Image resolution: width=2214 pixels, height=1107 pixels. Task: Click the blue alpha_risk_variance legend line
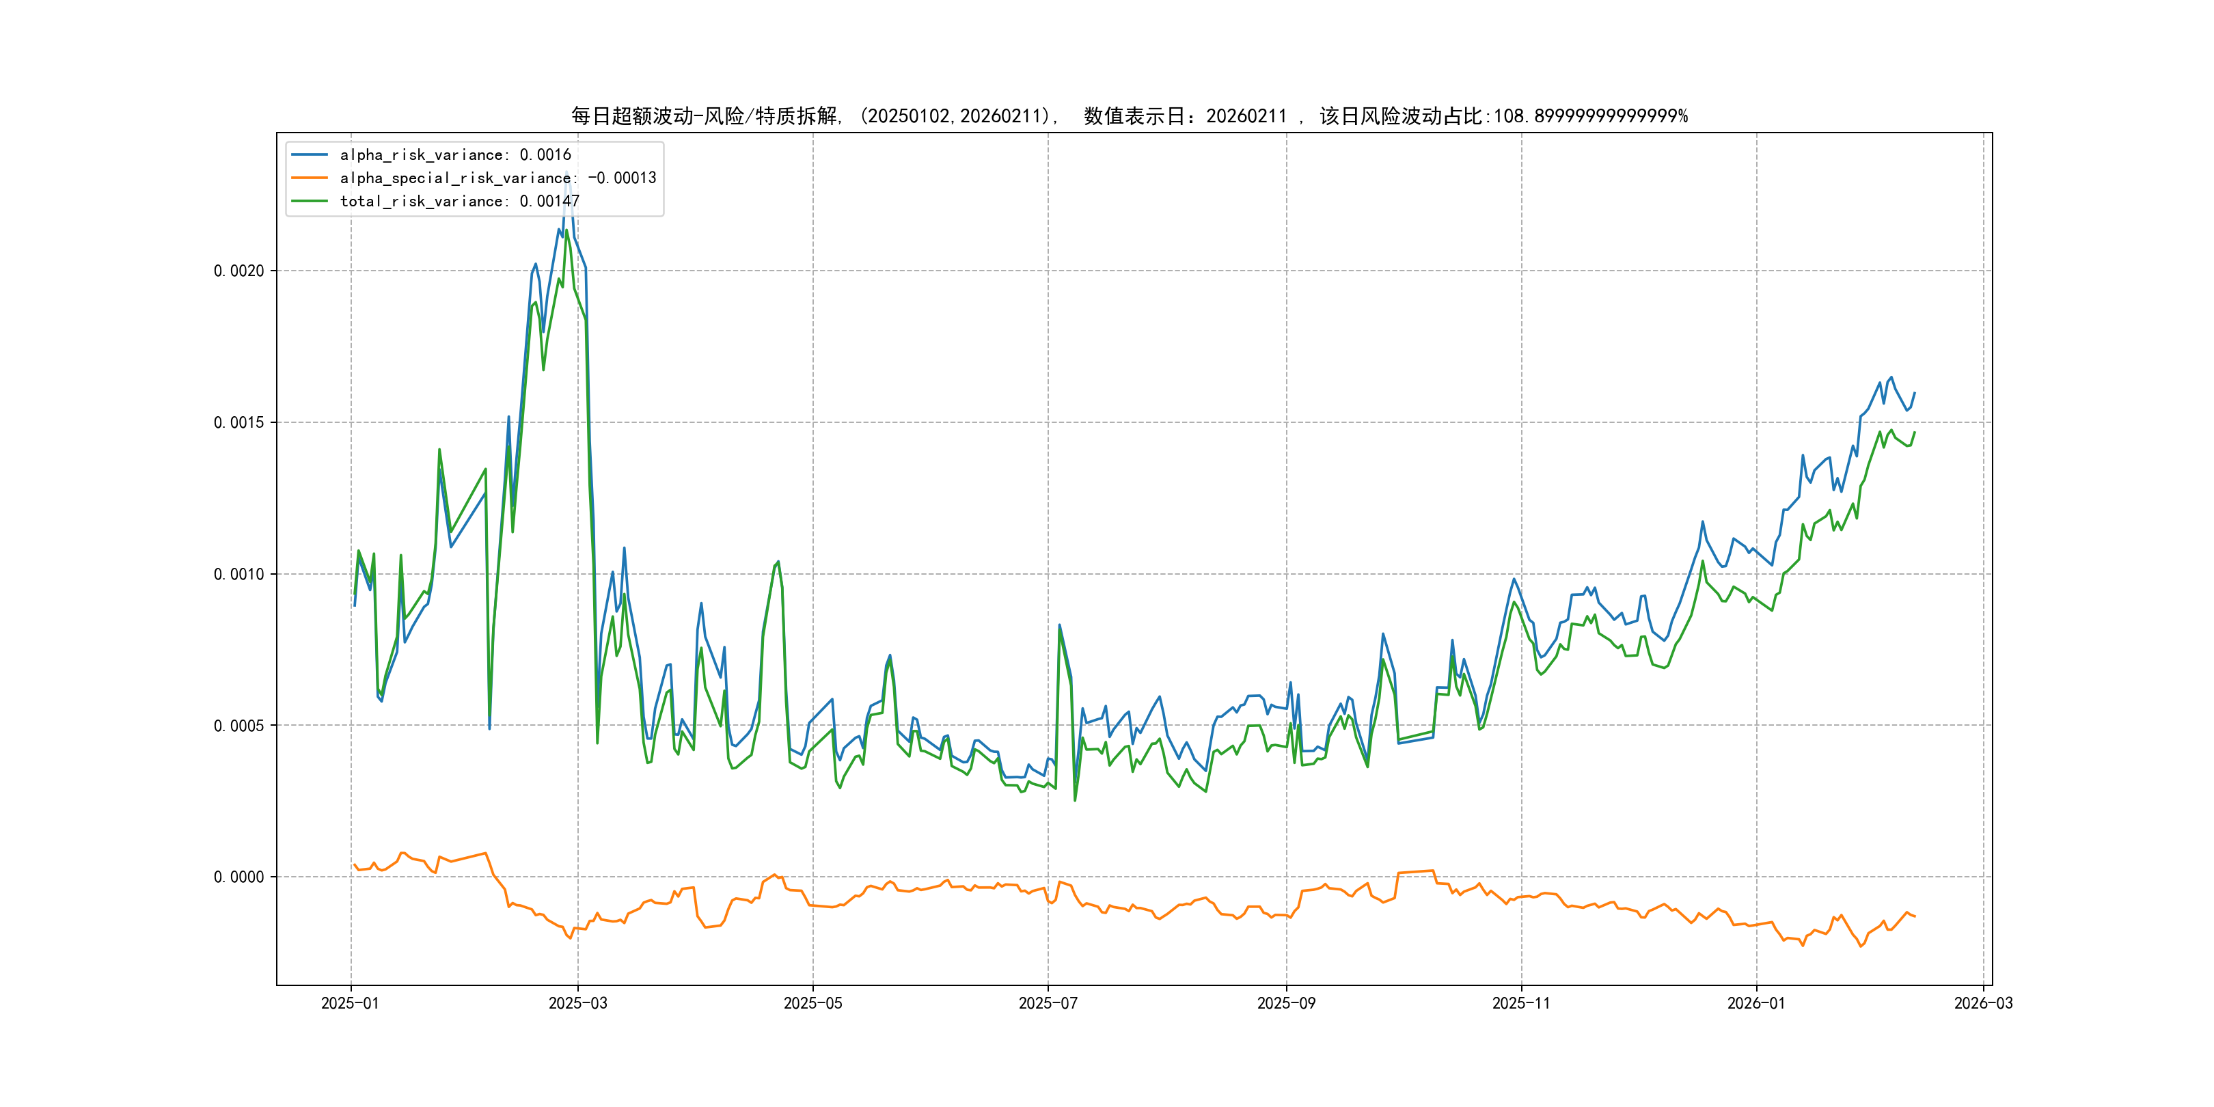point(310,154)
